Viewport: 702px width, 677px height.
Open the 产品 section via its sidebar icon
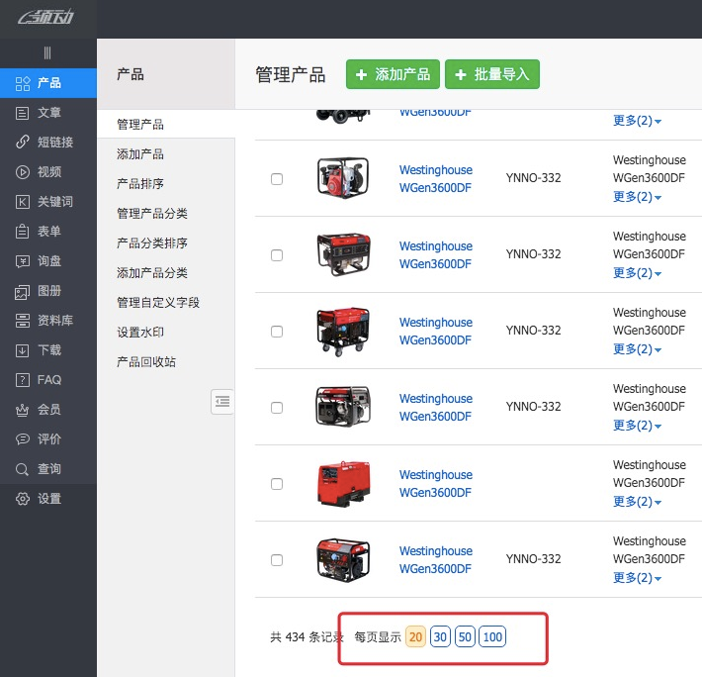tap(23, 83)
